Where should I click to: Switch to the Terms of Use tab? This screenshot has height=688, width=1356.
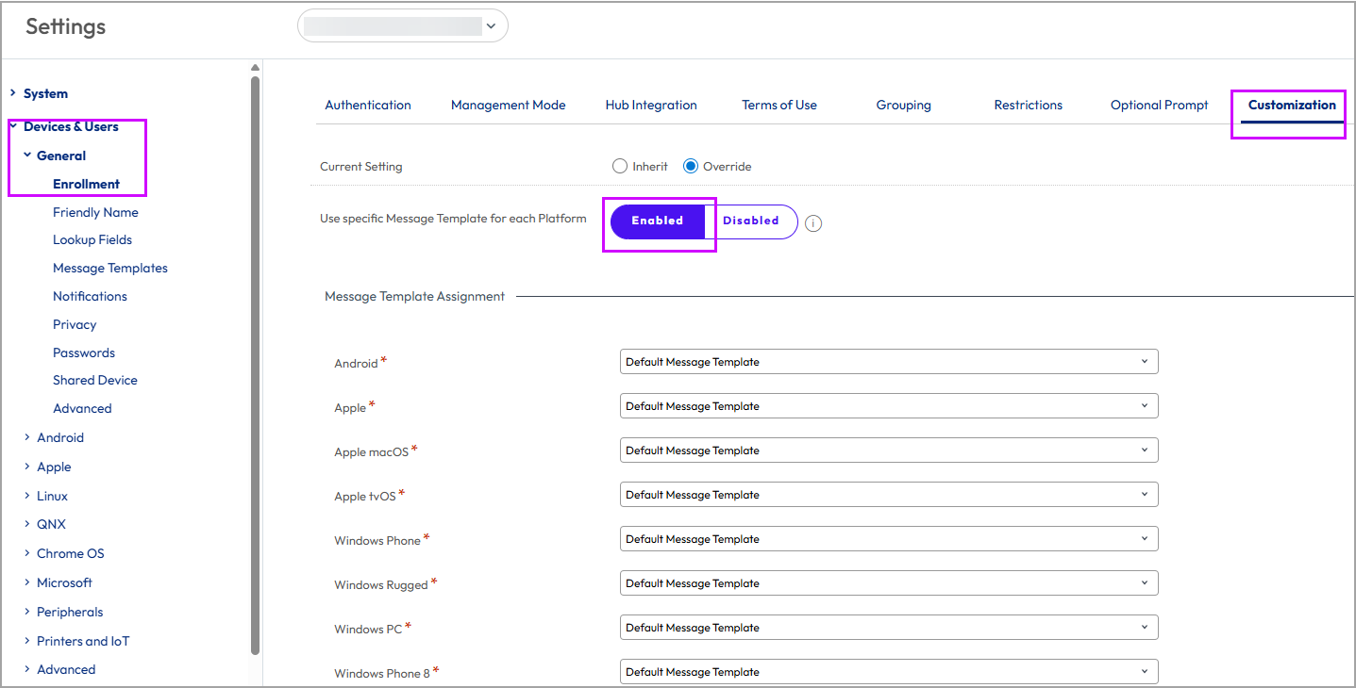779,105
